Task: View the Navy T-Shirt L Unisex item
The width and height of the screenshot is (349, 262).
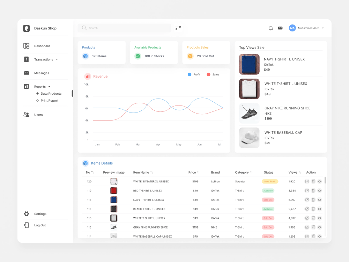Action: click(320, 200)
